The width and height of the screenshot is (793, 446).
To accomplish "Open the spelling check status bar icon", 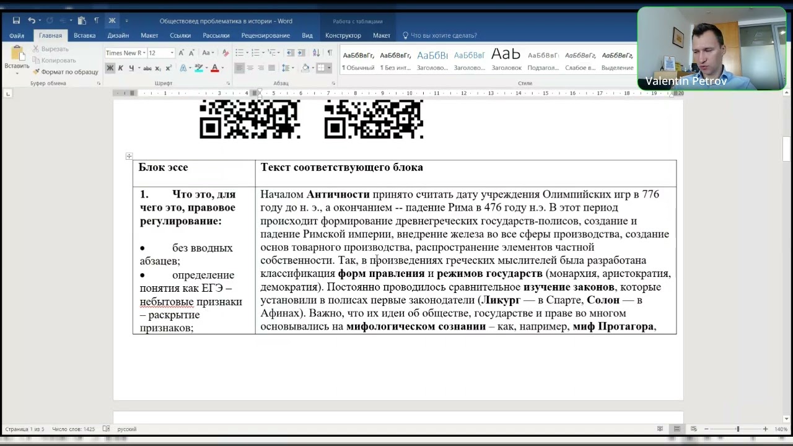I will (106, 429).
